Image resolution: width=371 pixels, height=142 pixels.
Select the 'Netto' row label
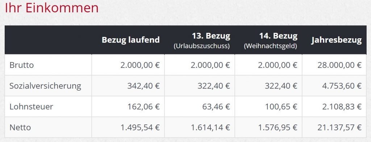coord(20,128)
